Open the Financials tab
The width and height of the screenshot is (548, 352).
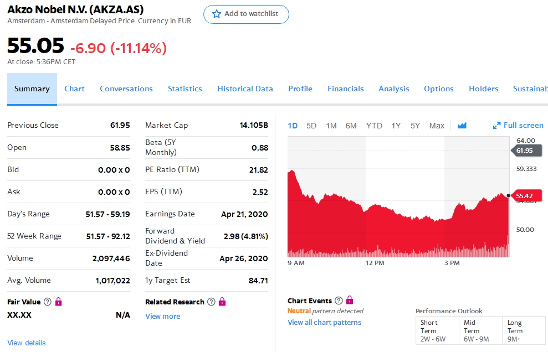click(345, 89)
